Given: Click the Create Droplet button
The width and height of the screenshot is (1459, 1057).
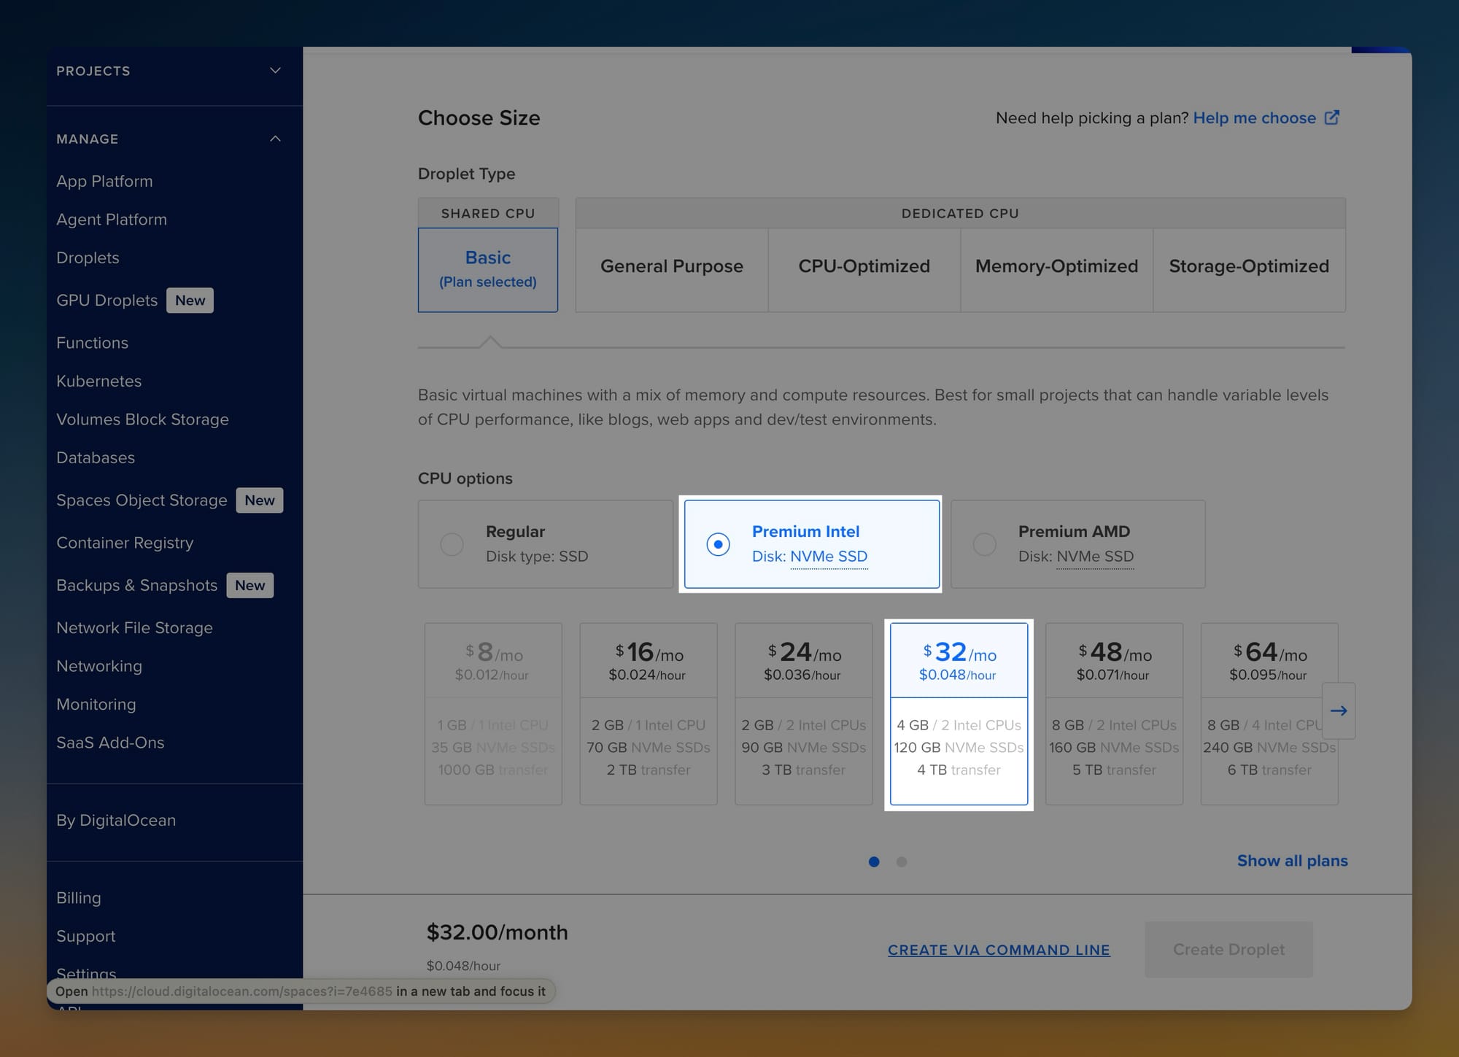Looking at the screenshot, I should tap(1228, 949).
